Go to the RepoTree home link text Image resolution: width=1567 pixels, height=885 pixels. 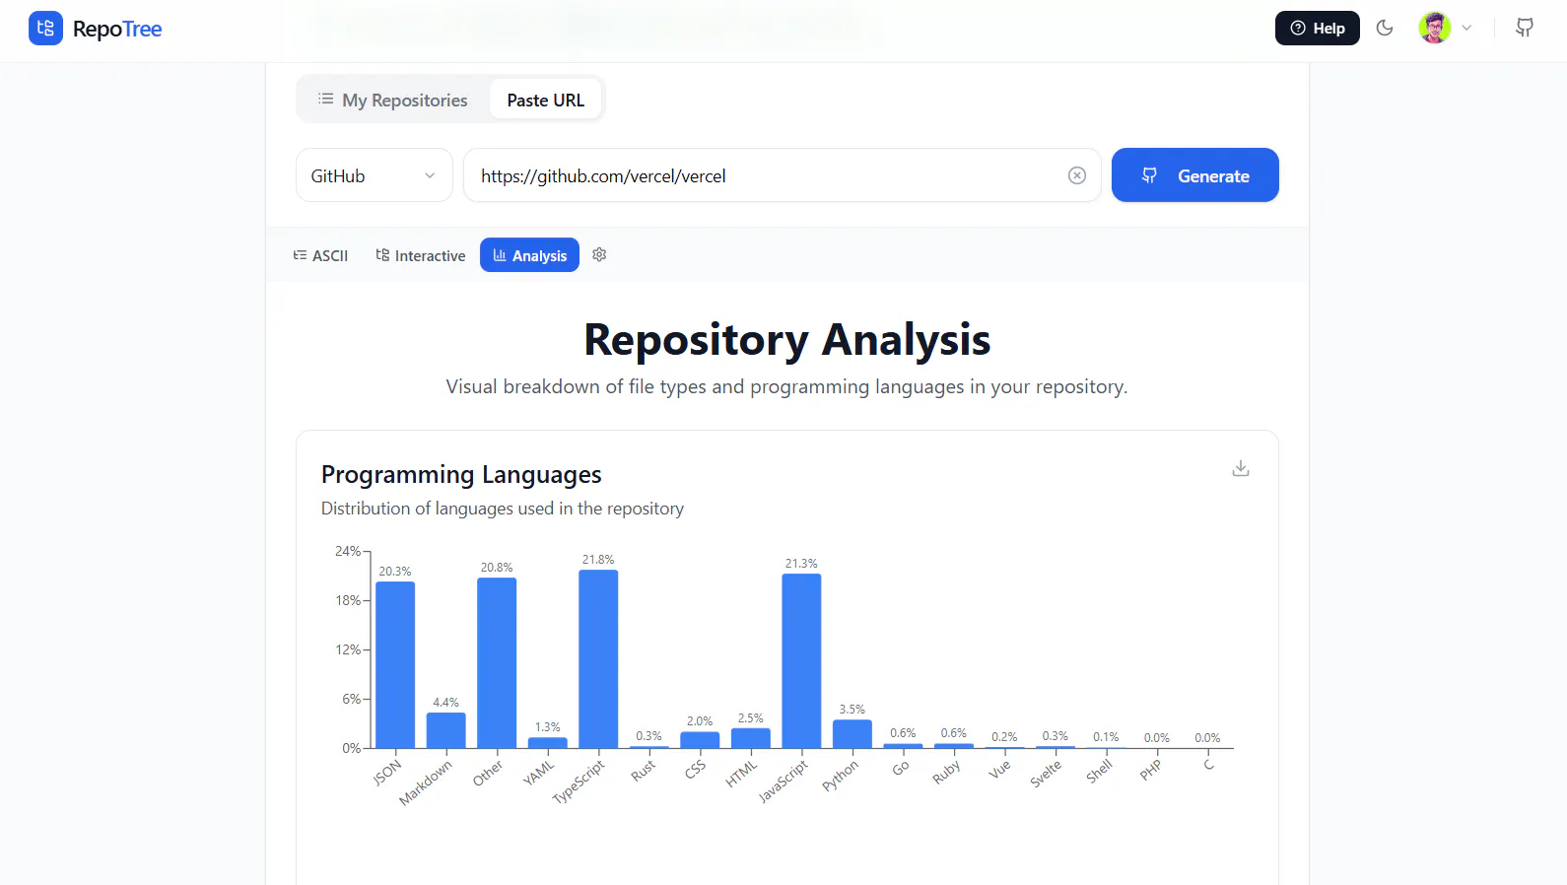pyautogui.click(x=117, y=29)
